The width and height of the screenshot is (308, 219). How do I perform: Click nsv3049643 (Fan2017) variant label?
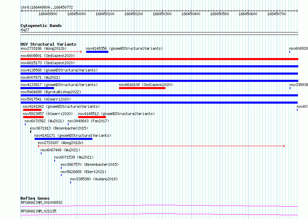(x=88, y=121)
